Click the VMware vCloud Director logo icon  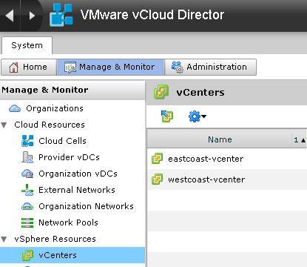point(61,15)
